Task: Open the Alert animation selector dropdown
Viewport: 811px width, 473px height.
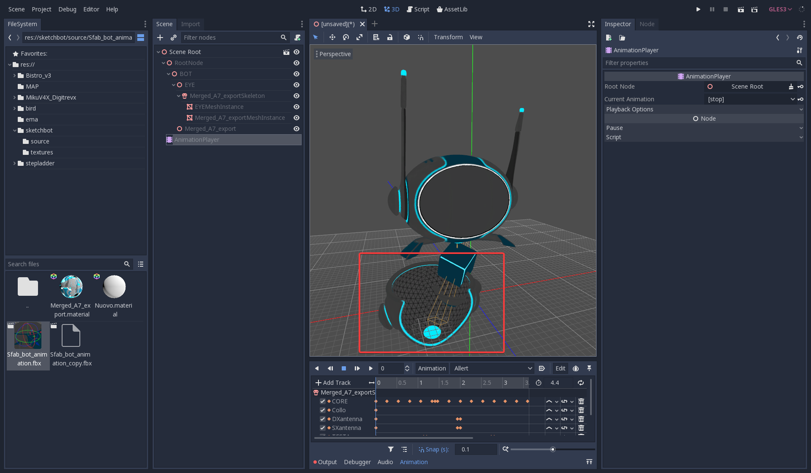Action: [x=491, y=368]
